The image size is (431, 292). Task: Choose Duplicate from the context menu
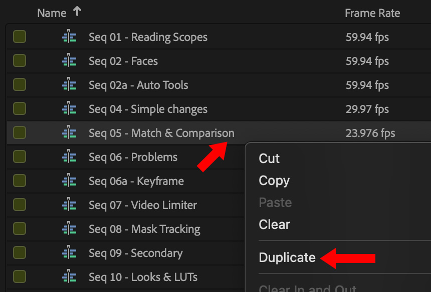(x=287, y=257)
